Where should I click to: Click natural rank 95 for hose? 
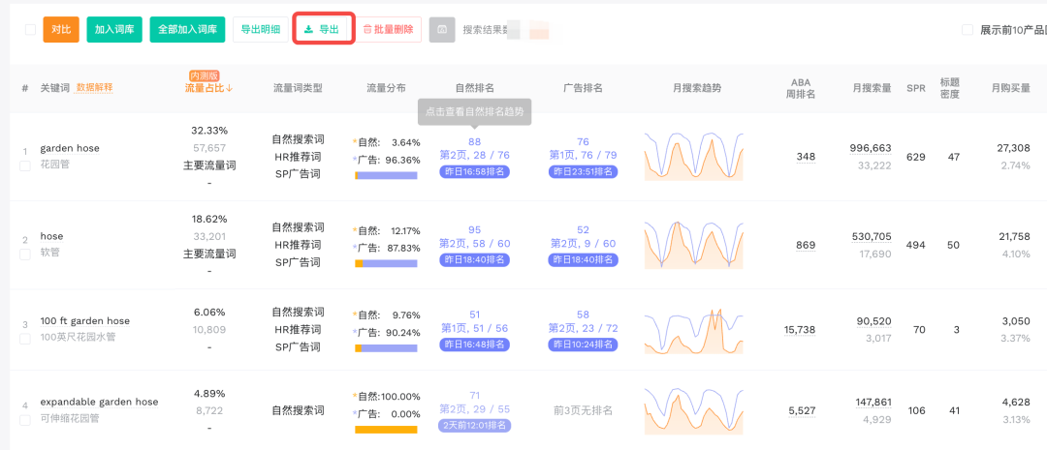coord(475,230)
